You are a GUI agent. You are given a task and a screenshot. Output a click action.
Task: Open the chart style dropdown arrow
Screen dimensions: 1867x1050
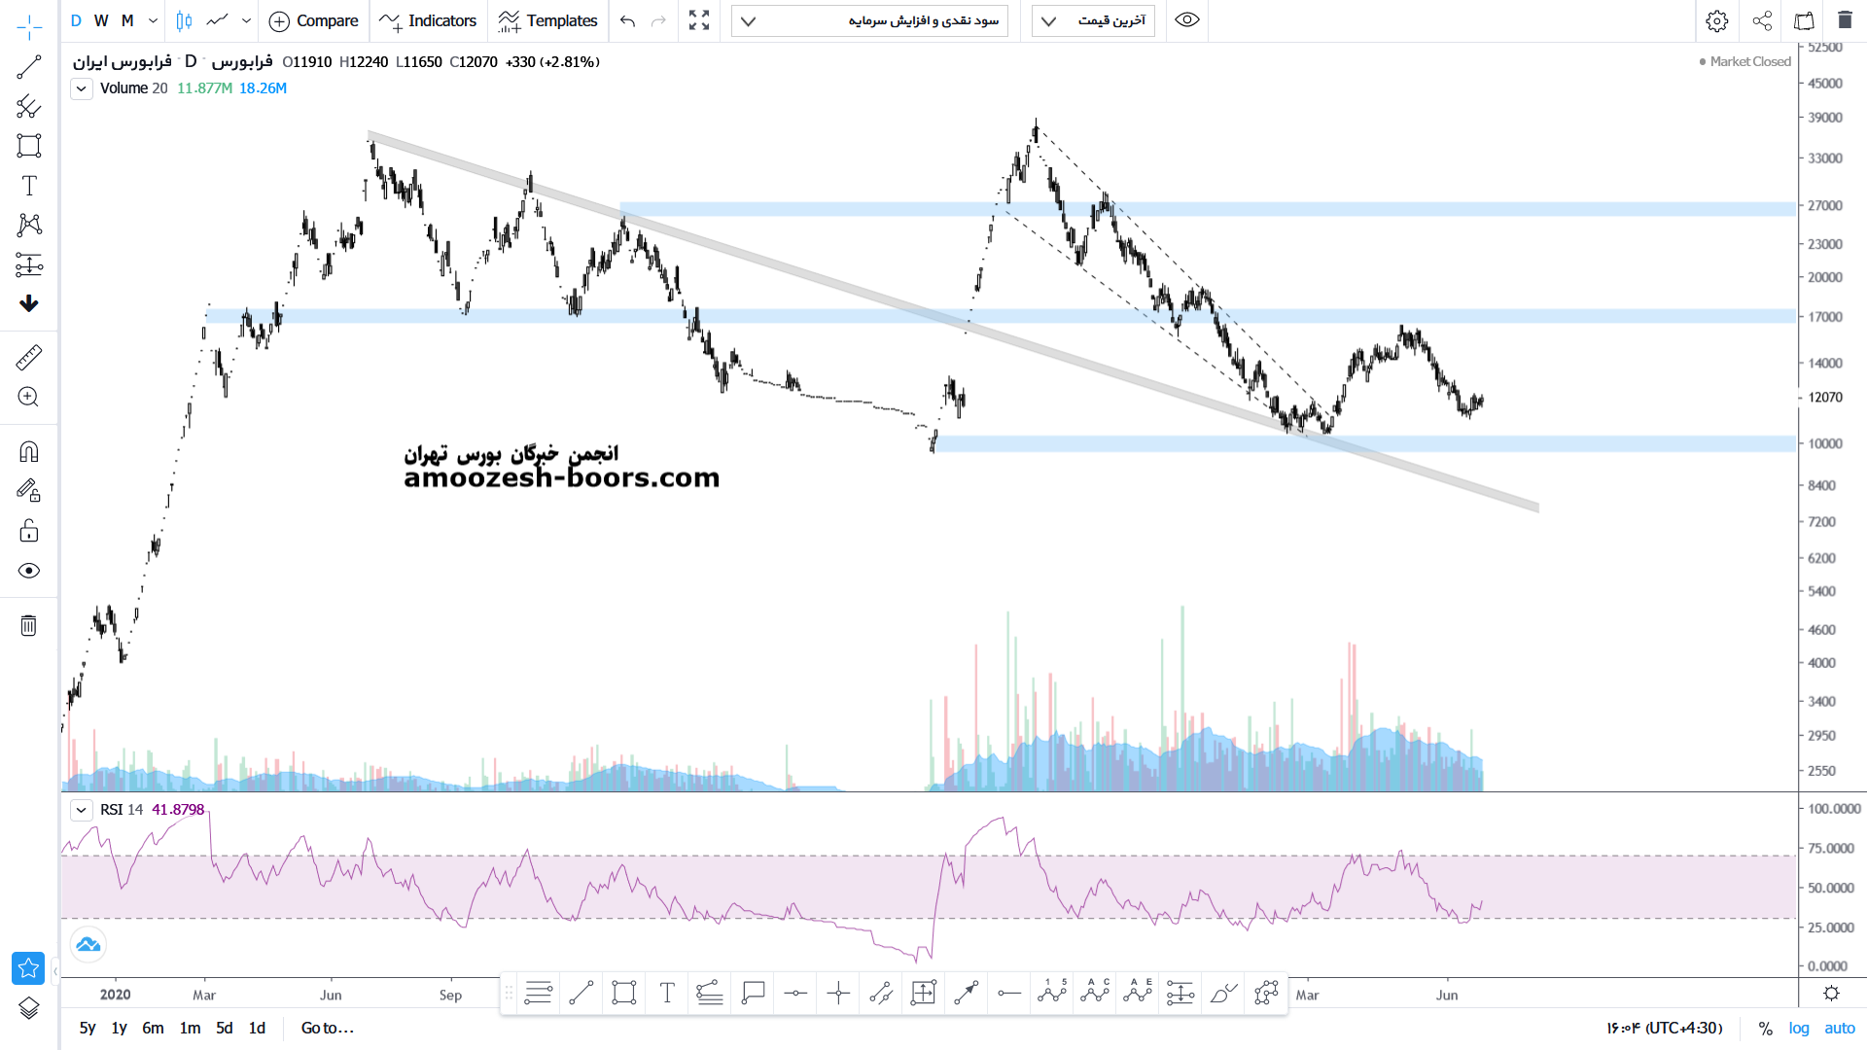[247, 20]
